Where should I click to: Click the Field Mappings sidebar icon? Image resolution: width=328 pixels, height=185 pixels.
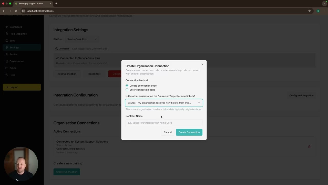[x=7, y=34]
